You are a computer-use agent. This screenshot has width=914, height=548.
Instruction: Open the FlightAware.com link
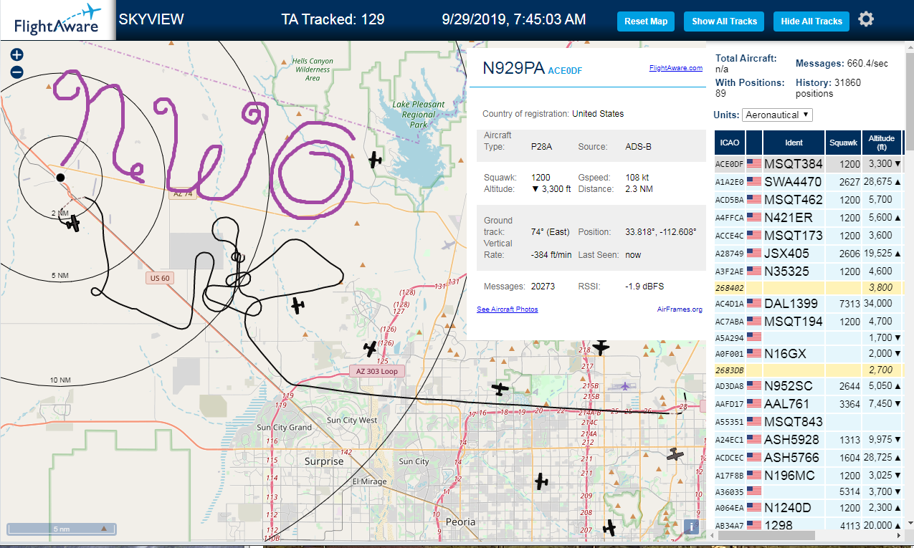676,68
